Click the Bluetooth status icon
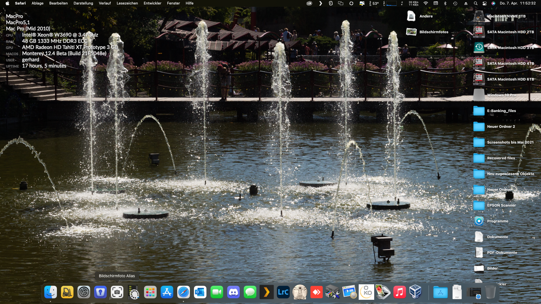 coord(445,3)
